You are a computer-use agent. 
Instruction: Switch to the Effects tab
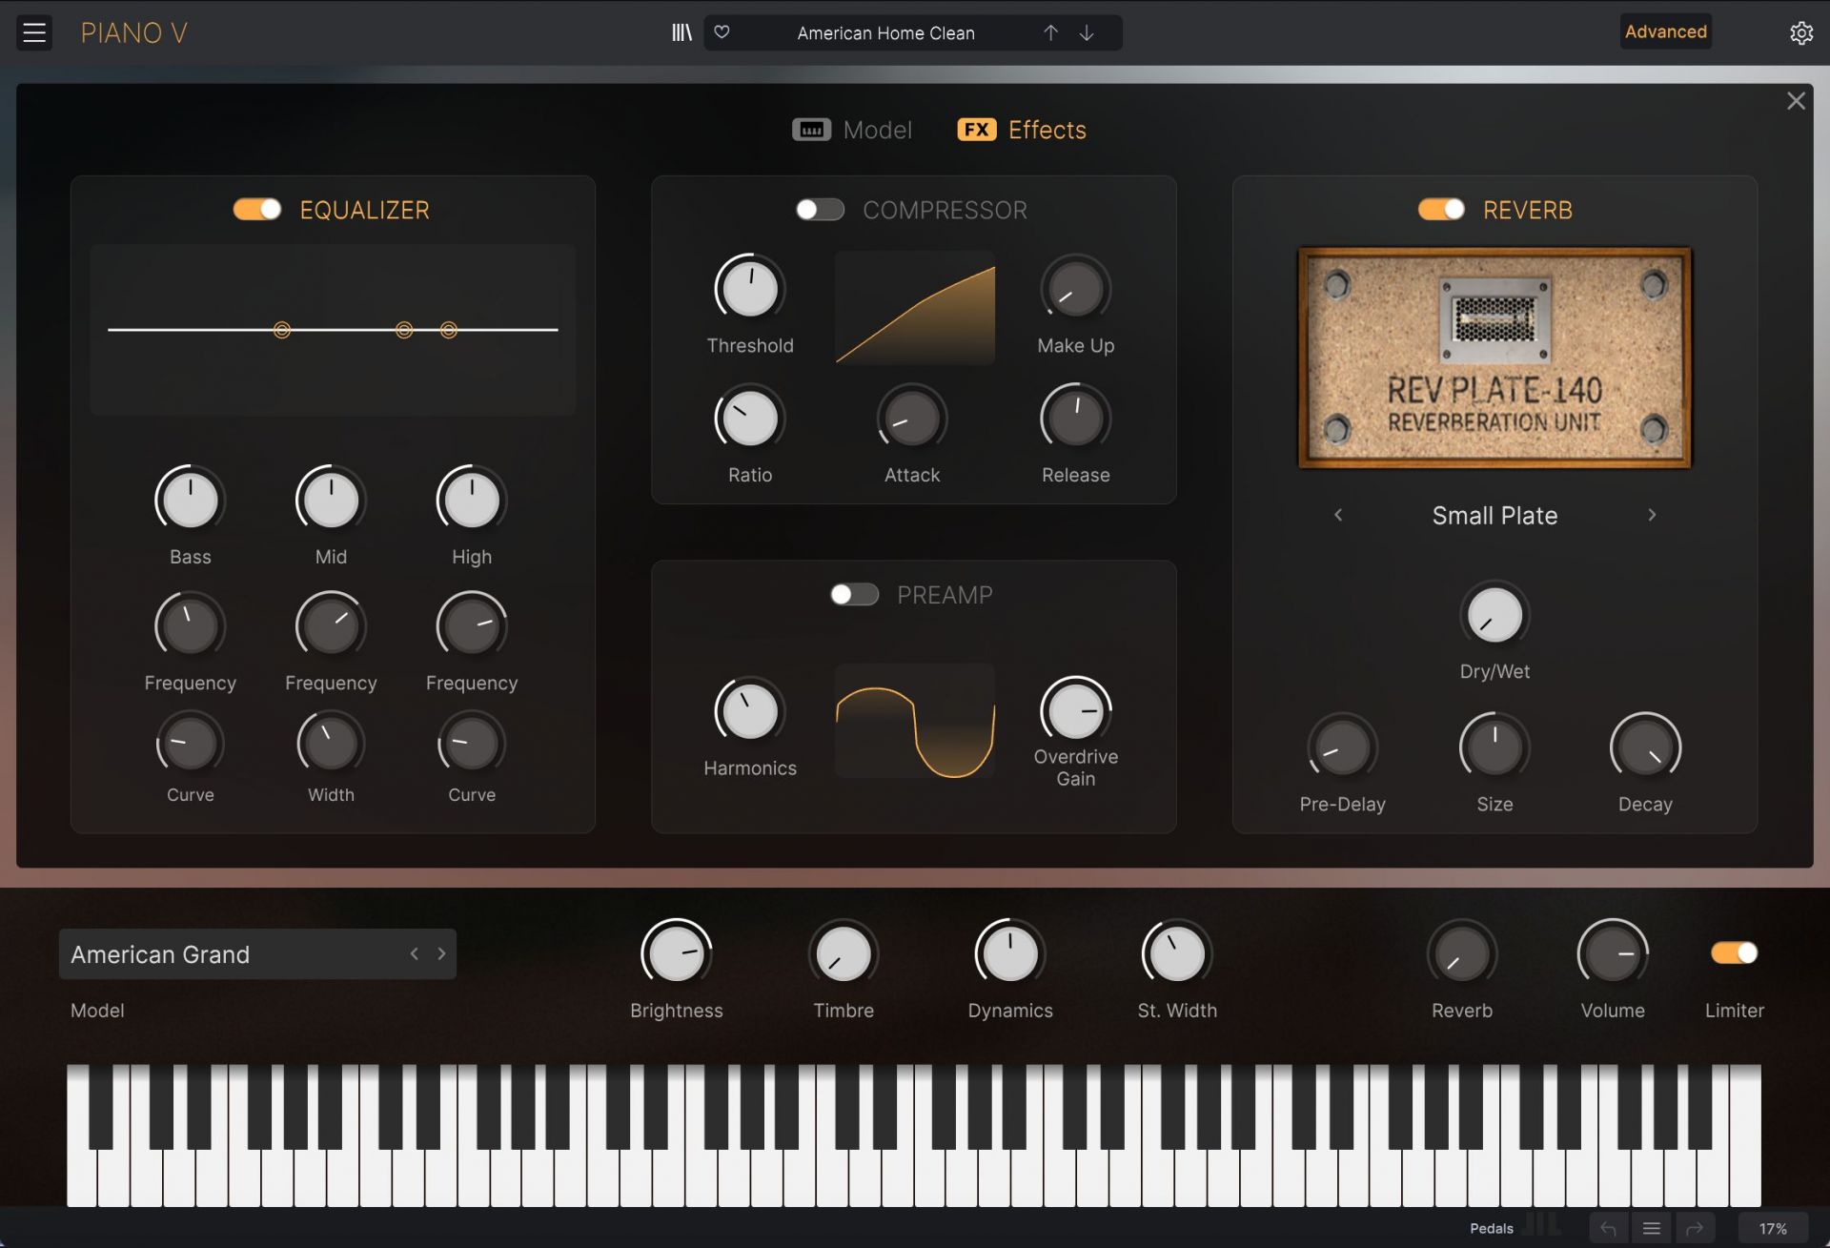pos(1022,130)
